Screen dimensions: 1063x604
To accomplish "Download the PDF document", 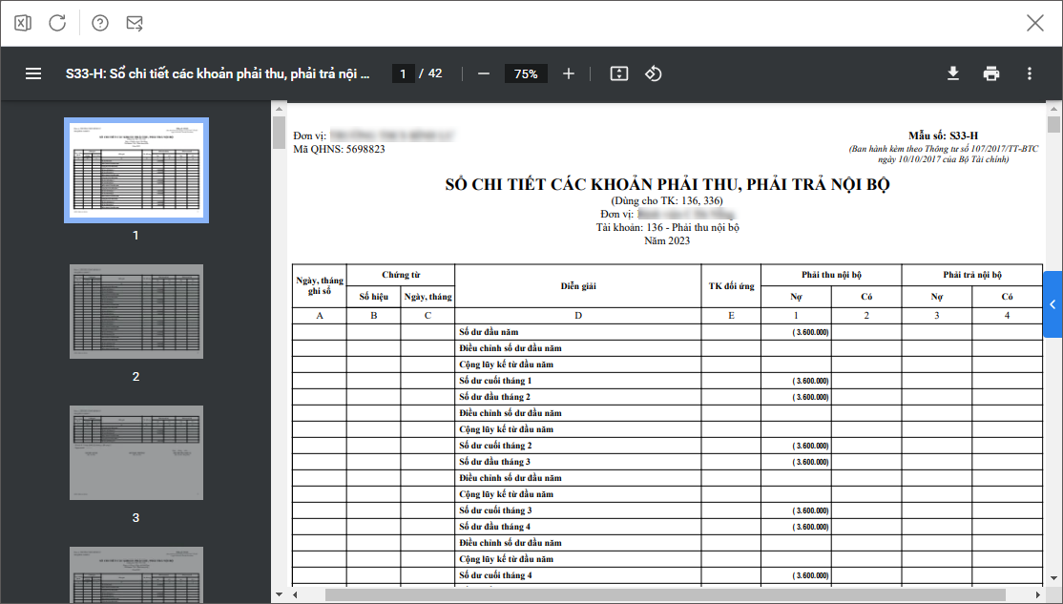I will click(x=953, y=73).
